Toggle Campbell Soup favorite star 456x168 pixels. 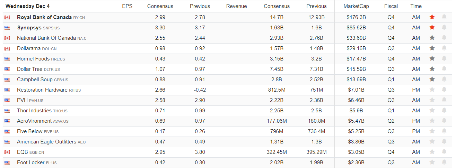click(432, 79)
